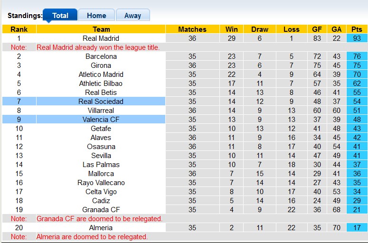
Task: Click the Rank column header
Action: coord(19,29)
